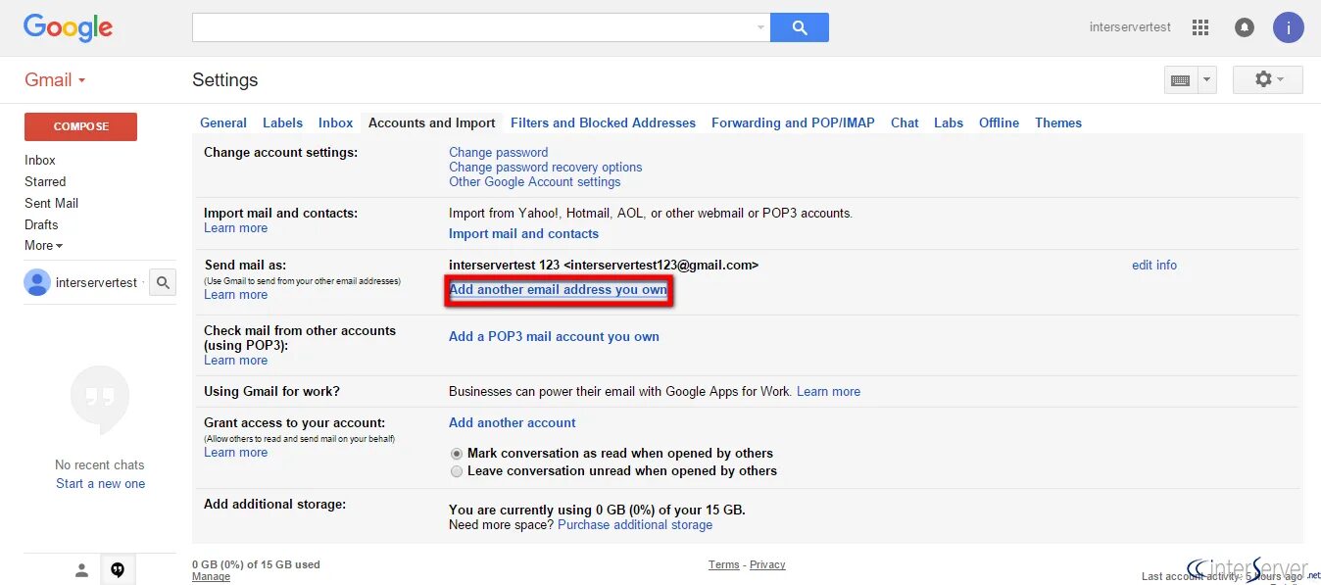This screenshot has width=1321, height=585.
Task: Click Change password link
Action: tap(498, 152)
